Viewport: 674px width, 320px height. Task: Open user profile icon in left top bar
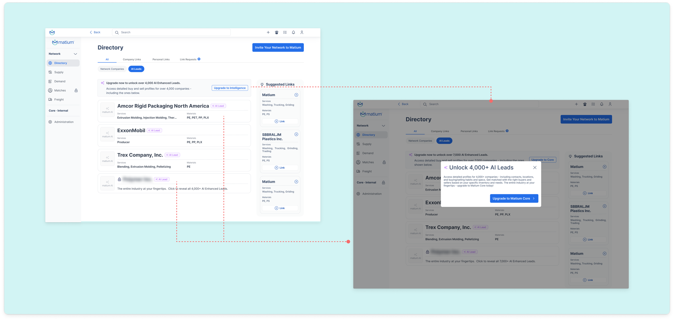302,32
